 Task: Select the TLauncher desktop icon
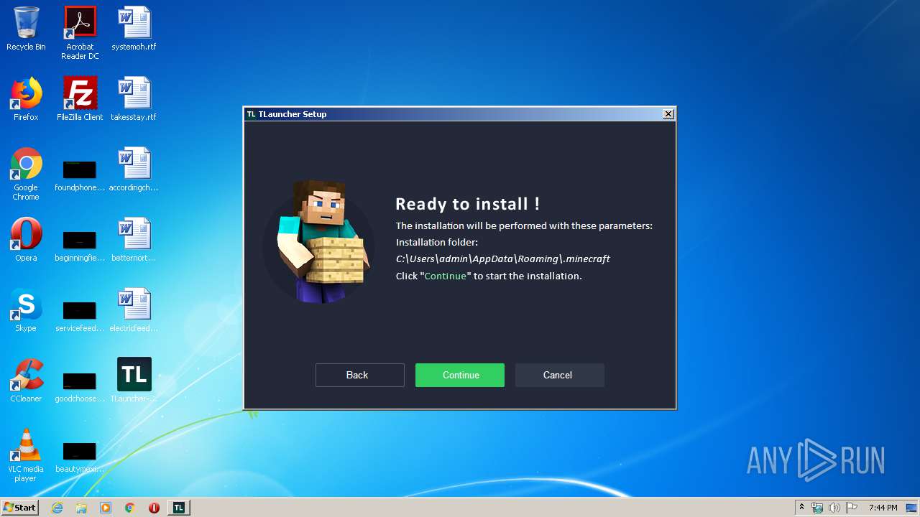click(134, 380)
